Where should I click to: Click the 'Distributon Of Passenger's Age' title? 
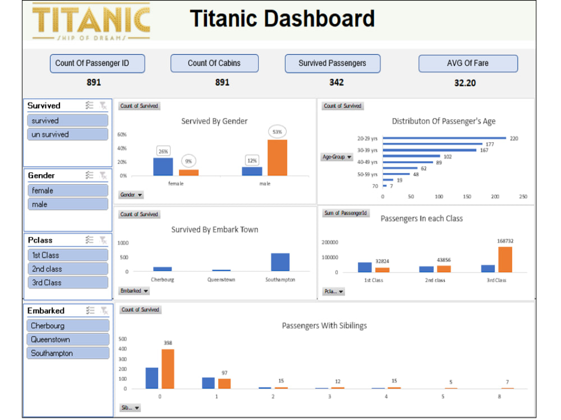(444, 121)
